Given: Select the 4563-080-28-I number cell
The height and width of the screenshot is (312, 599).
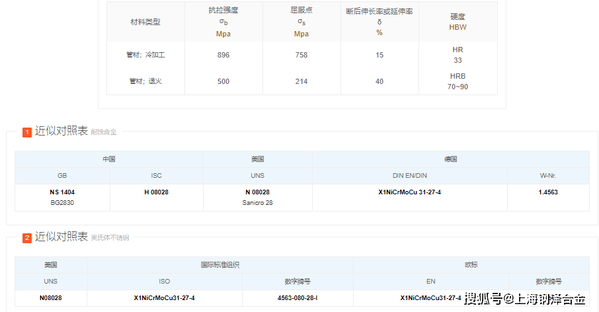Looking at the screenshot, I should pyautogui.click(x=298, y=298).
